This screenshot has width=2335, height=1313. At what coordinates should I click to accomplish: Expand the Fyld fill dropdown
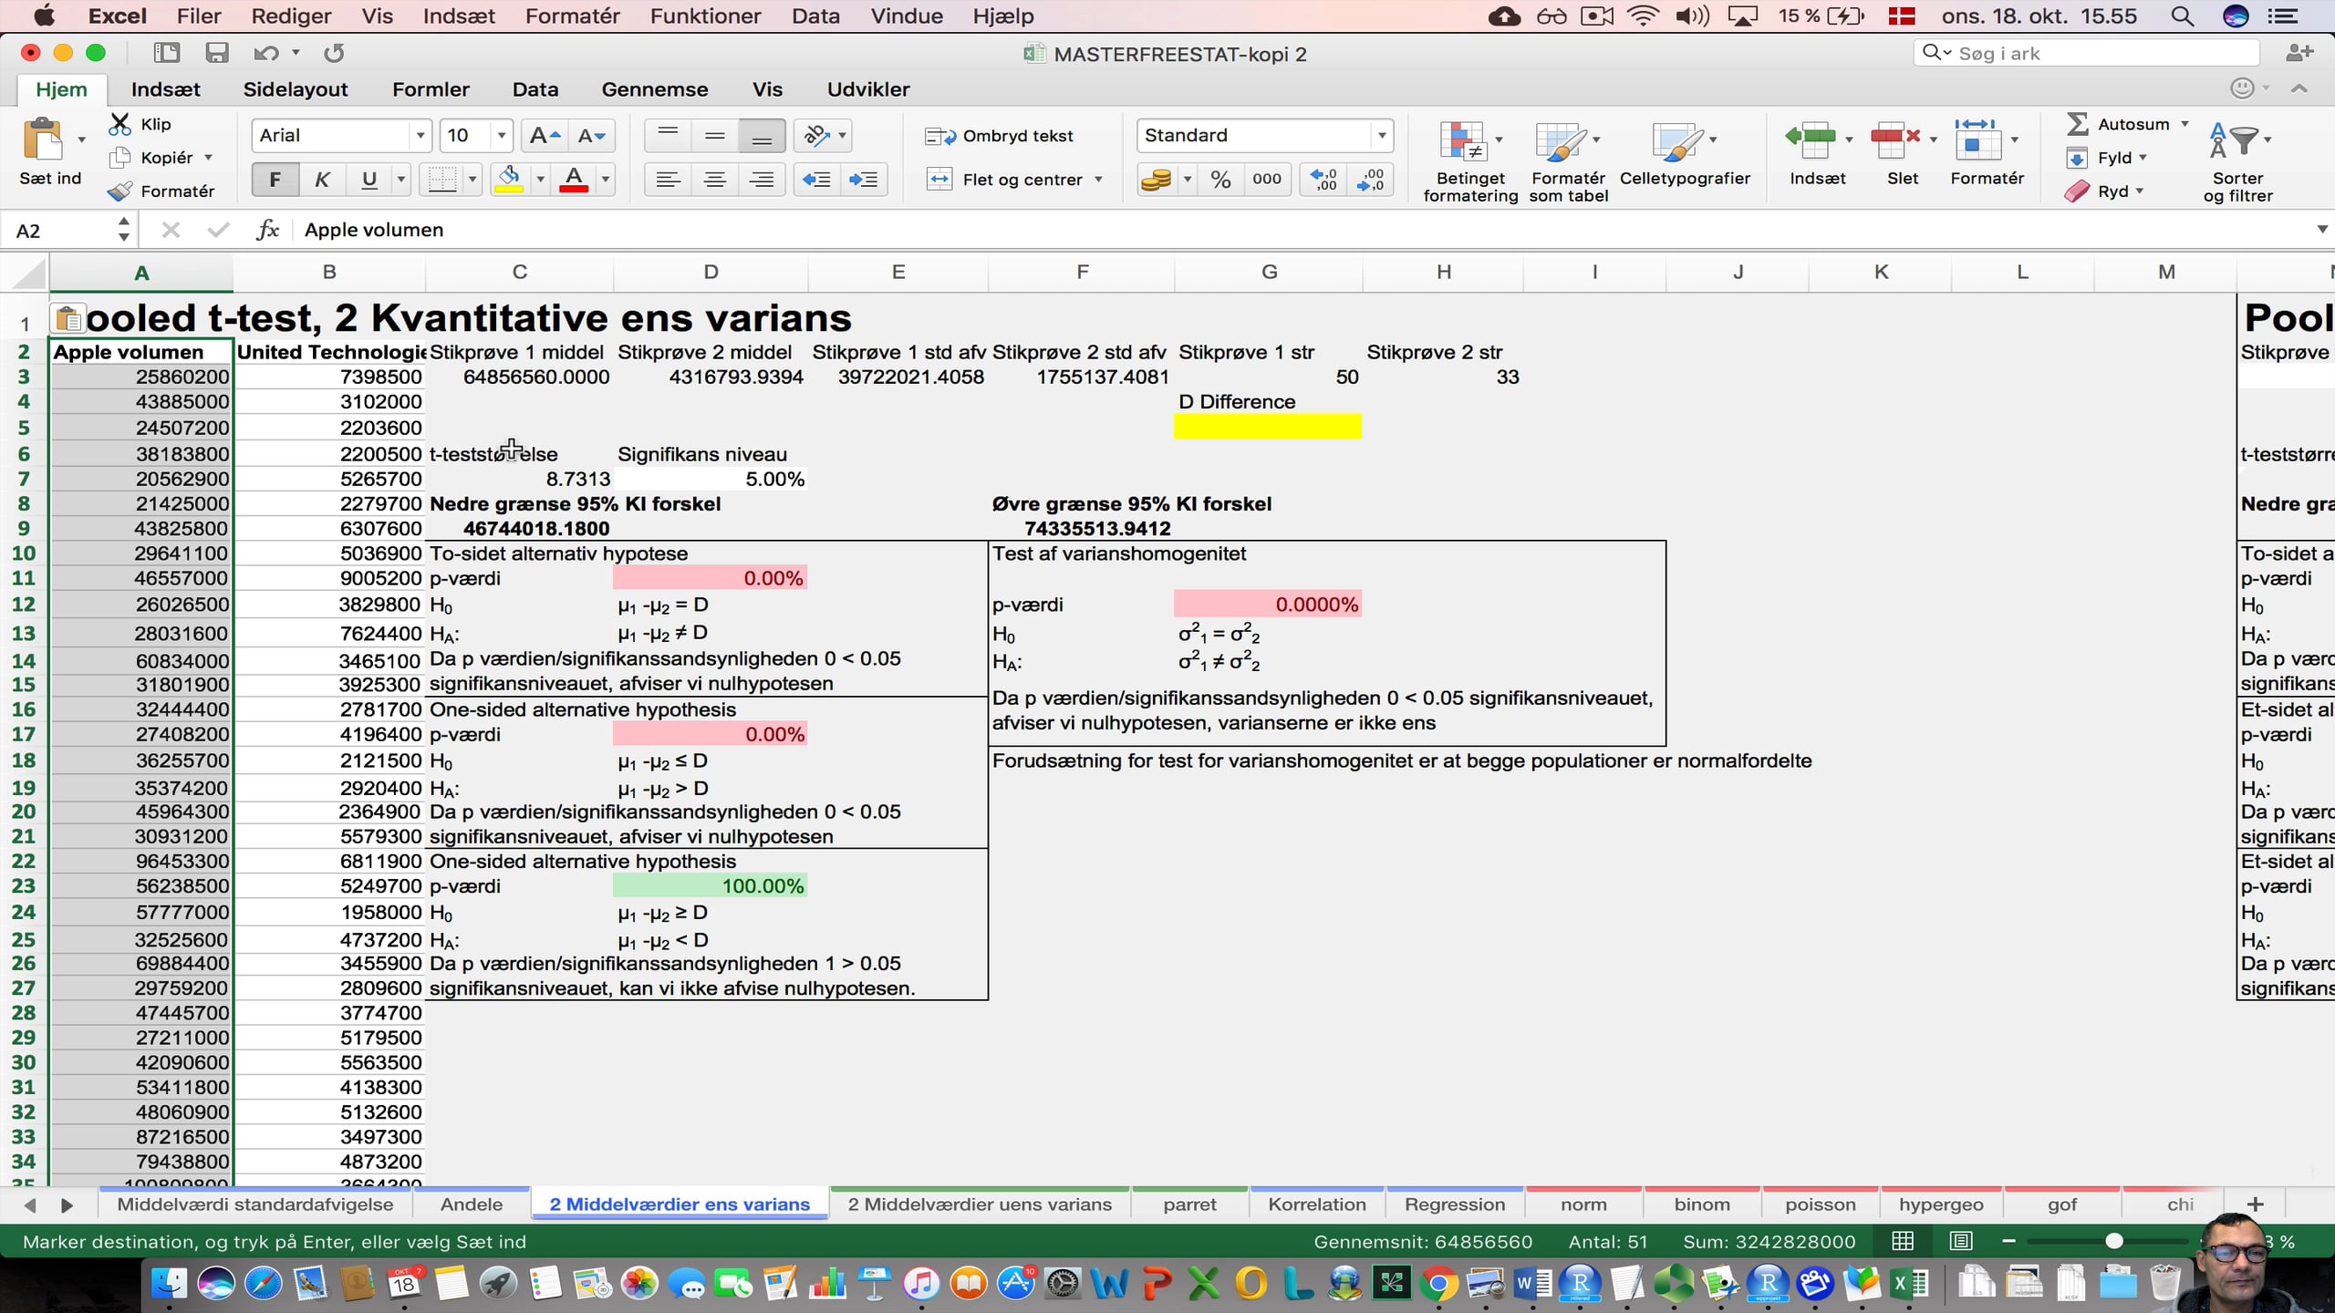(x=2143, y=158)
